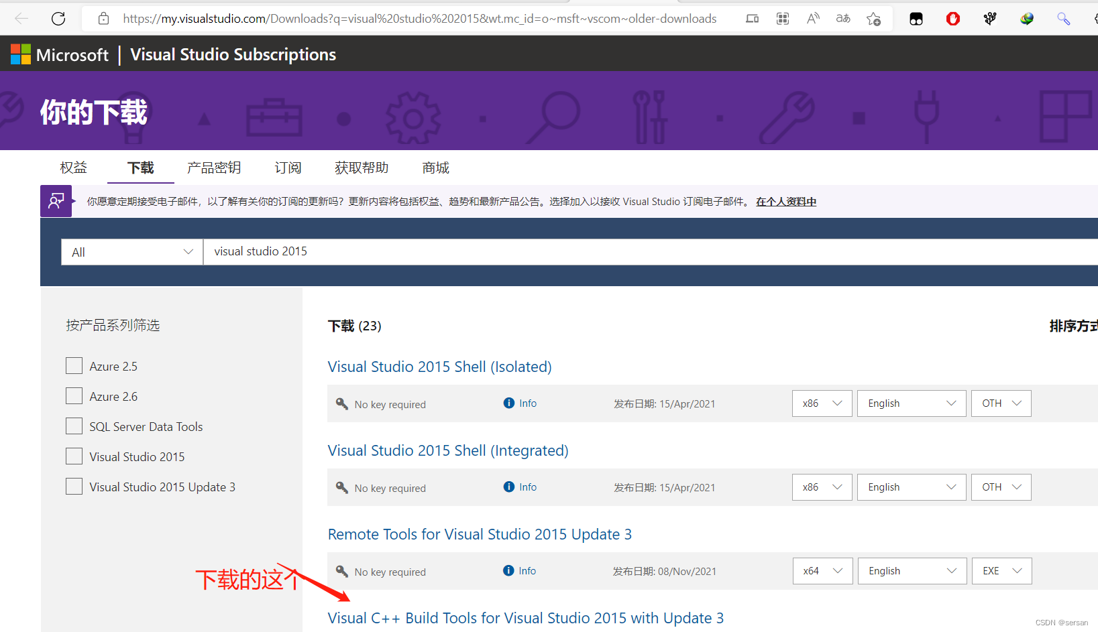The height and width of the screenshot is (632, 1098).
Task: Click Visual Studio Subscriptions header title
Action: coord(233,54)
